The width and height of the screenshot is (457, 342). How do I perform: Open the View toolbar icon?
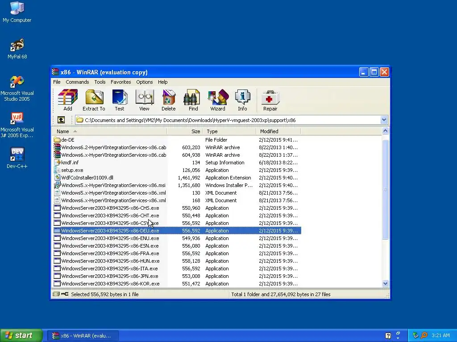(x=144, y=100)
